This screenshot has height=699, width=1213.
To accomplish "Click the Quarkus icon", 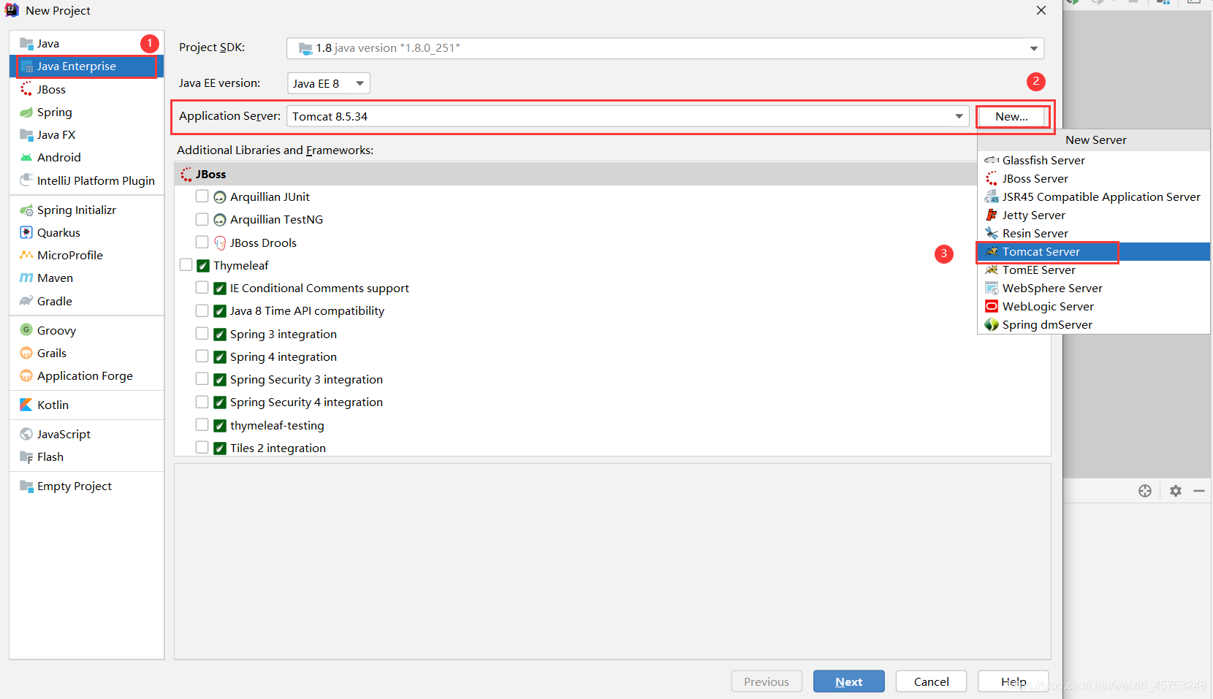I will click(x=26, y=232).
